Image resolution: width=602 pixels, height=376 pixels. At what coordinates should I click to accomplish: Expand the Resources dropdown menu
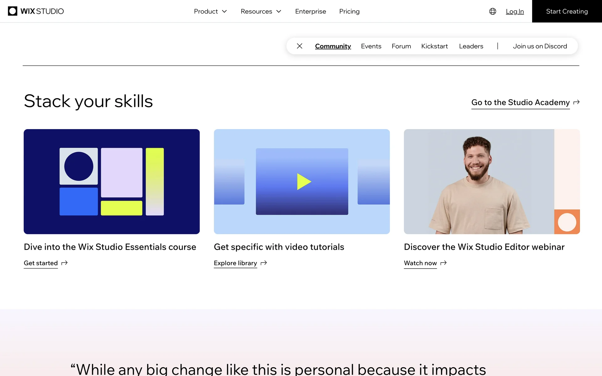[x=261, y=11]
